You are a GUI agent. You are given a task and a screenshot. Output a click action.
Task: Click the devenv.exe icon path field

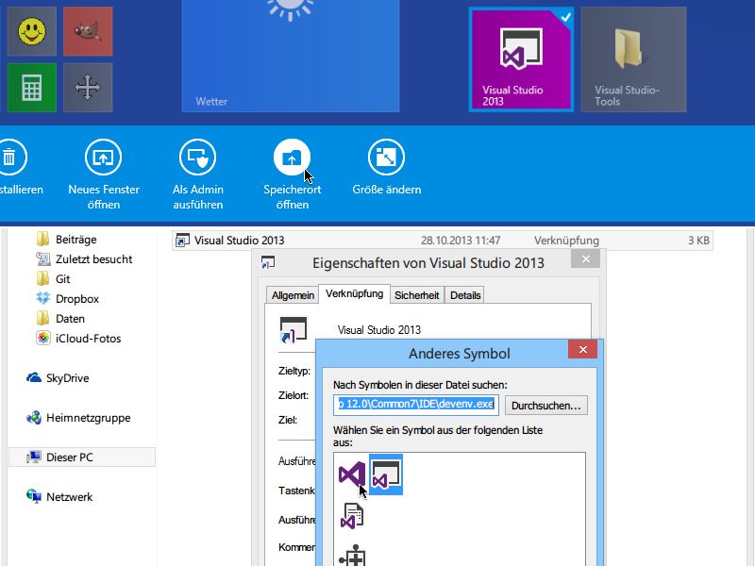[x=415, y=405]
